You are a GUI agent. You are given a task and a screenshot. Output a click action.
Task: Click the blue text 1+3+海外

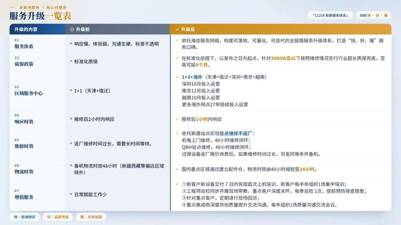click(x=192, y=77)
